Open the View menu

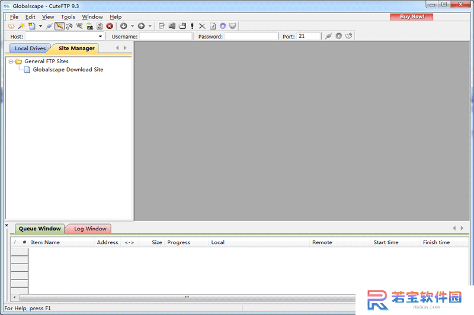[48, 17]
